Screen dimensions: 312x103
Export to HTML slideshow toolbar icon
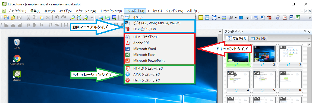click(278, 18)
